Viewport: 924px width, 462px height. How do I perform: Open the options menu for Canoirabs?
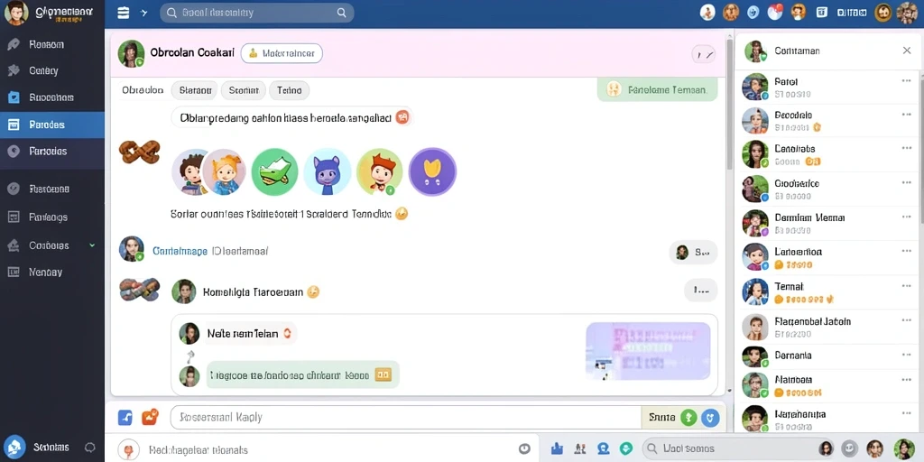(906, 149)
